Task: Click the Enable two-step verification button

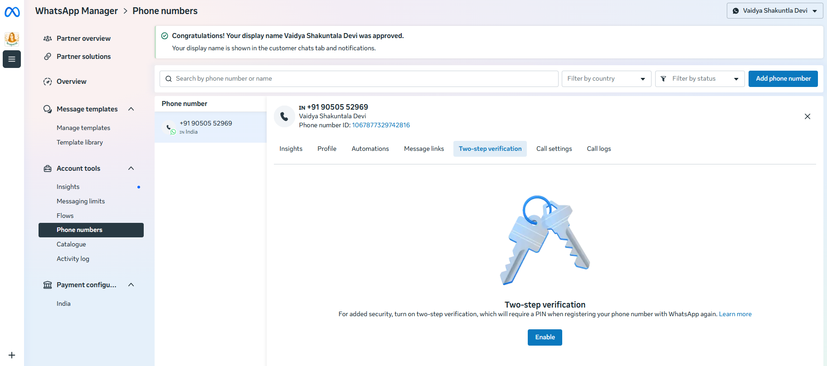Action: pyautogui.click(x=545, y=337)
